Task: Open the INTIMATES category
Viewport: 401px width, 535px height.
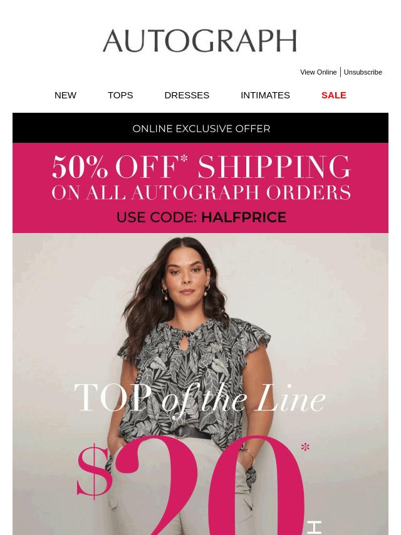Action: point(265,95)
